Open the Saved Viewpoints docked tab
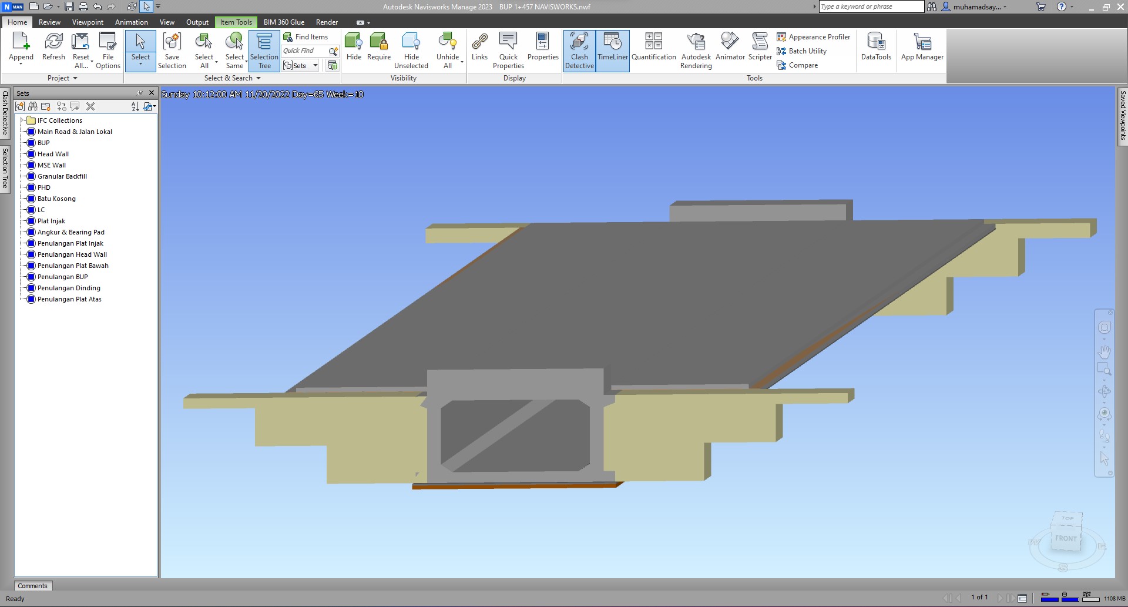 [1122, 116]
